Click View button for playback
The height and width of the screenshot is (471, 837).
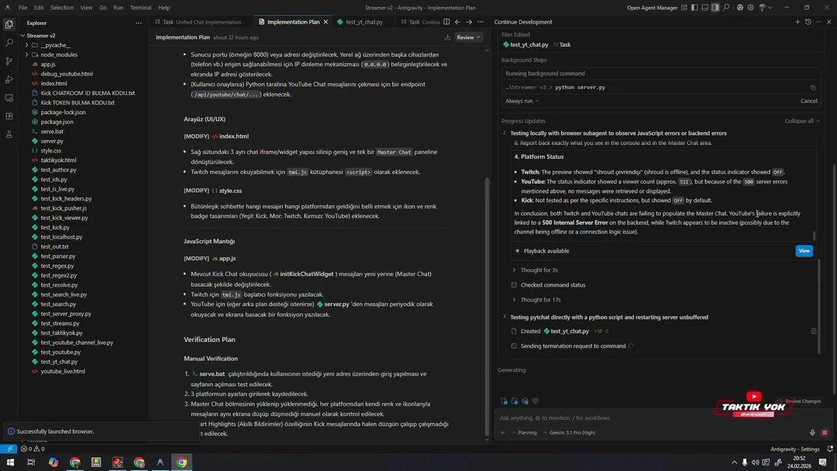(x=804, y=251)
